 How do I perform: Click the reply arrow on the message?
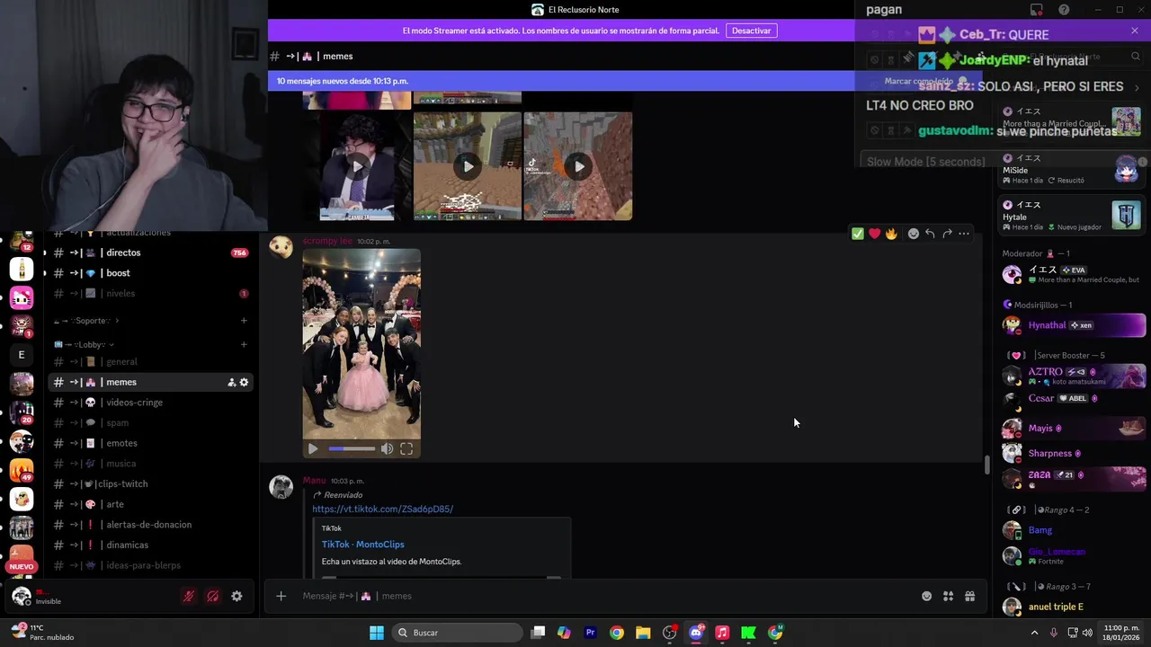[x=931, y=234]
